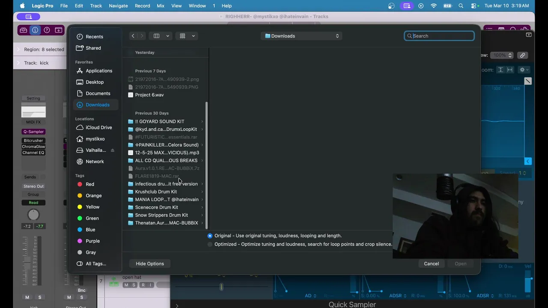The width and height of the screenshot is (548, 308).
Task: Eject the Valhalla volume
Action: (113, 150)
